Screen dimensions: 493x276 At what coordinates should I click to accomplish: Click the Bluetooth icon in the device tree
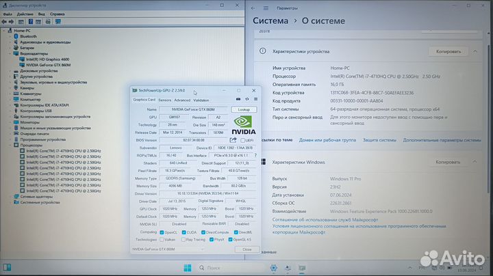point(16,36)
